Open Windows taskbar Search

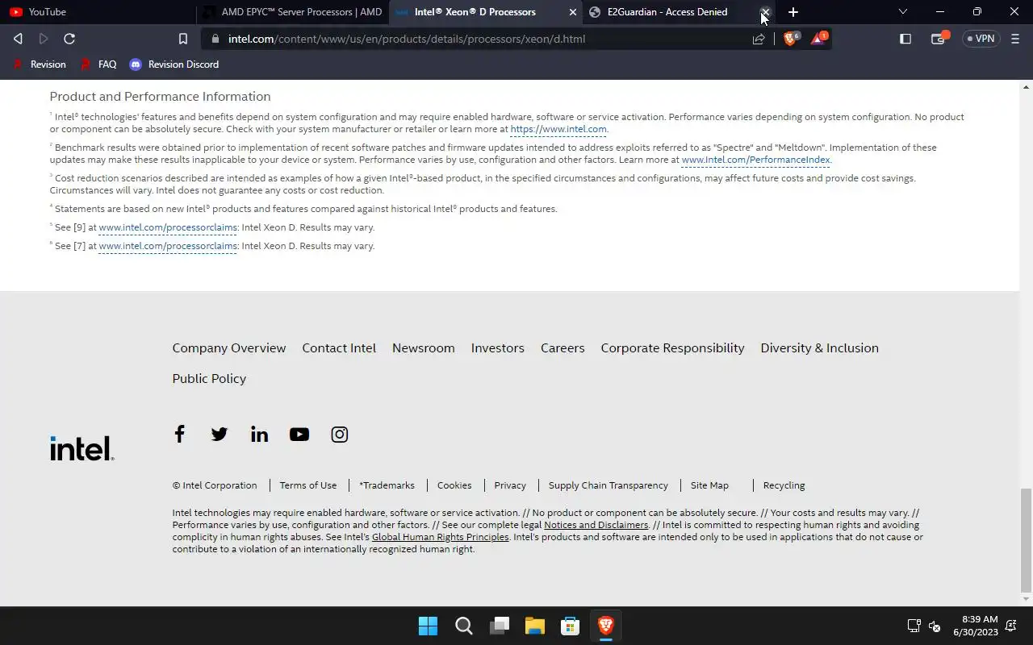464,626
